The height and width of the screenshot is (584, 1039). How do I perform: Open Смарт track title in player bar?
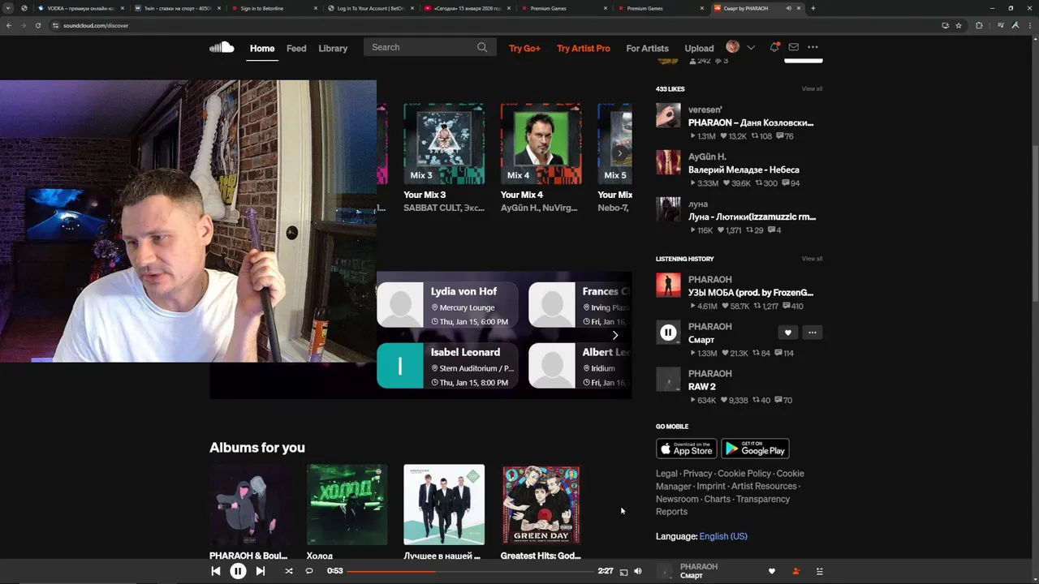point(692,576)
